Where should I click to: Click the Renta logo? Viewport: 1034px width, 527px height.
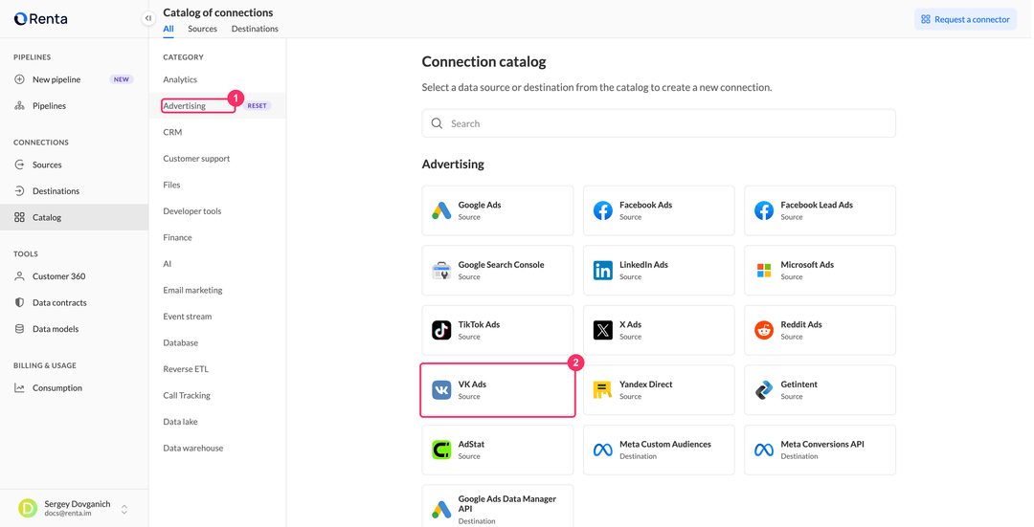[40, 18]
